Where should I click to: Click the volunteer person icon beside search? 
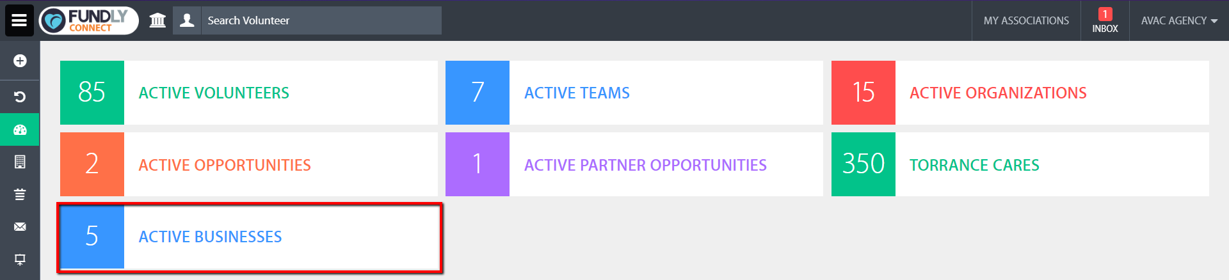tap(187, 20)
